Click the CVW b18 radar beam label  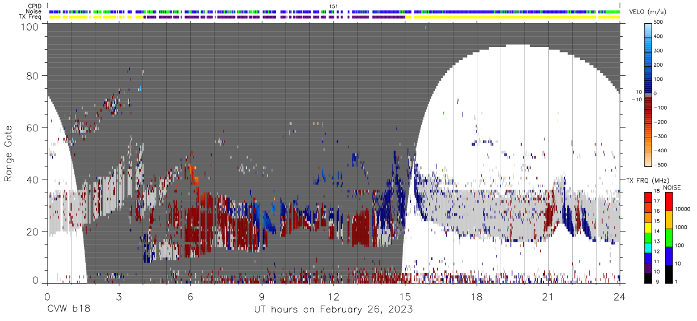pyautogui.click(x=69, y=309)
